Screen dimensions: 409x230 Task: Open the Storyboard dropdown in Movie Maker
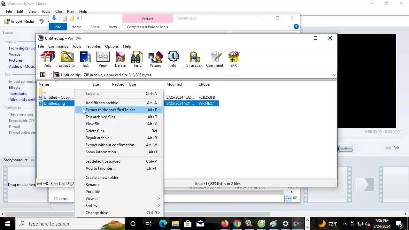[x=26, y=160]
